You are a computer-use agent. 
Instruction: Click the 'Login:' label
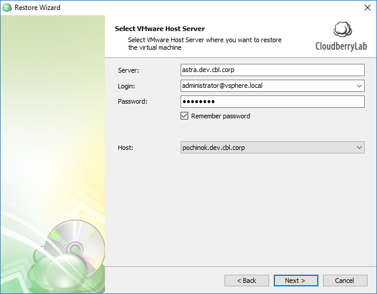pyautogui.click(x=126, y=86)
